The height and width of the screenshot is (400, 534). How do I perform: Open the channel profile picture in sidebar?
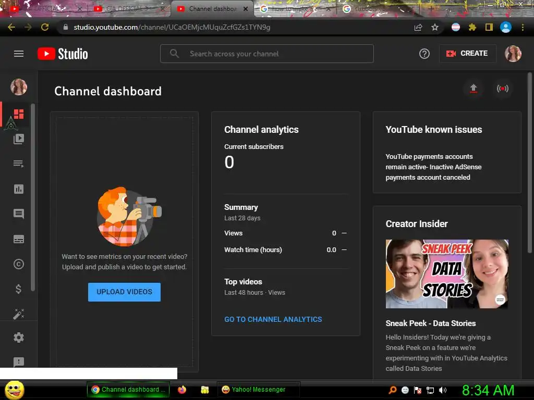tap(19, 87)
